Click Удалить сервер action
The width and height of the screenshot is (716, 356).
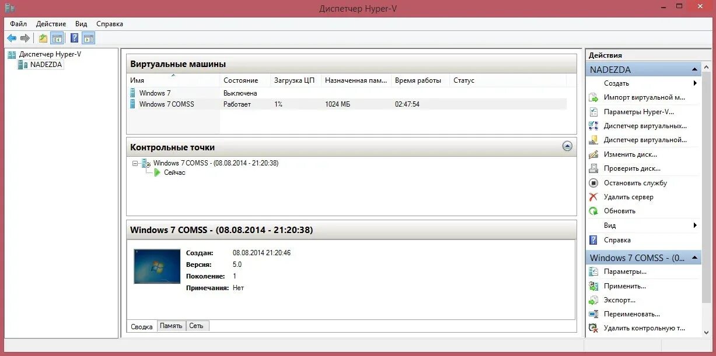pos(628,197)
